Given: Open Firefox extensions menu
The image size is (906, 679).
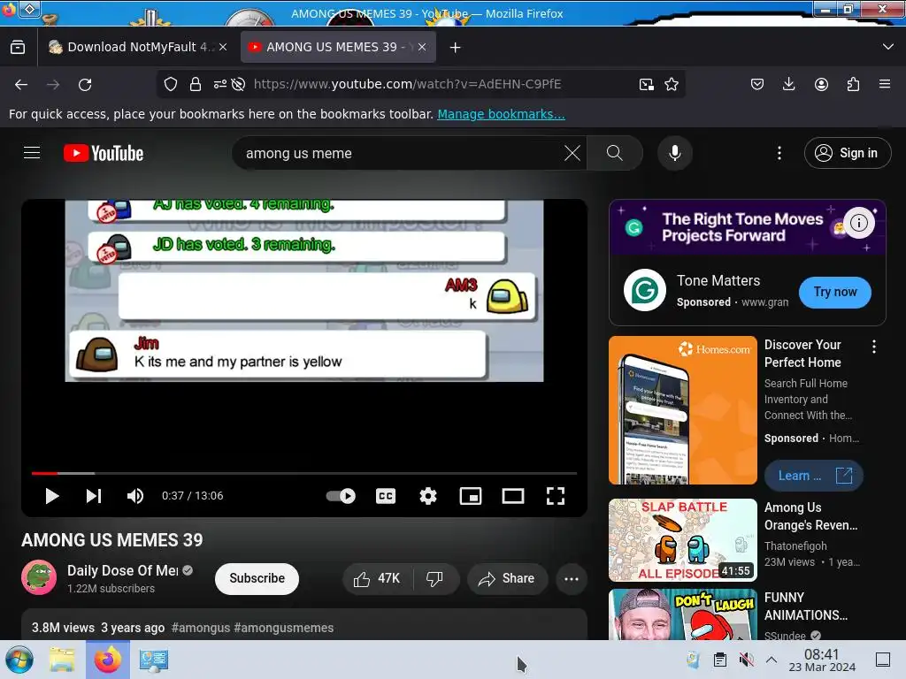Looking at the screenshot, I should coord(853,84).
